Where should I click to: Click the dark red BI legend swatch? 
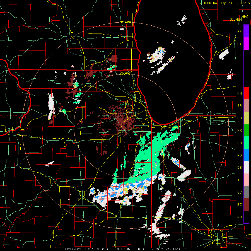(x=246, y=205)
